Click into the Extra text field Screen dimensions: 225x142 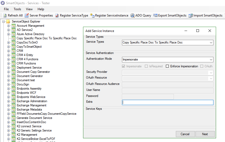[168, 102]
